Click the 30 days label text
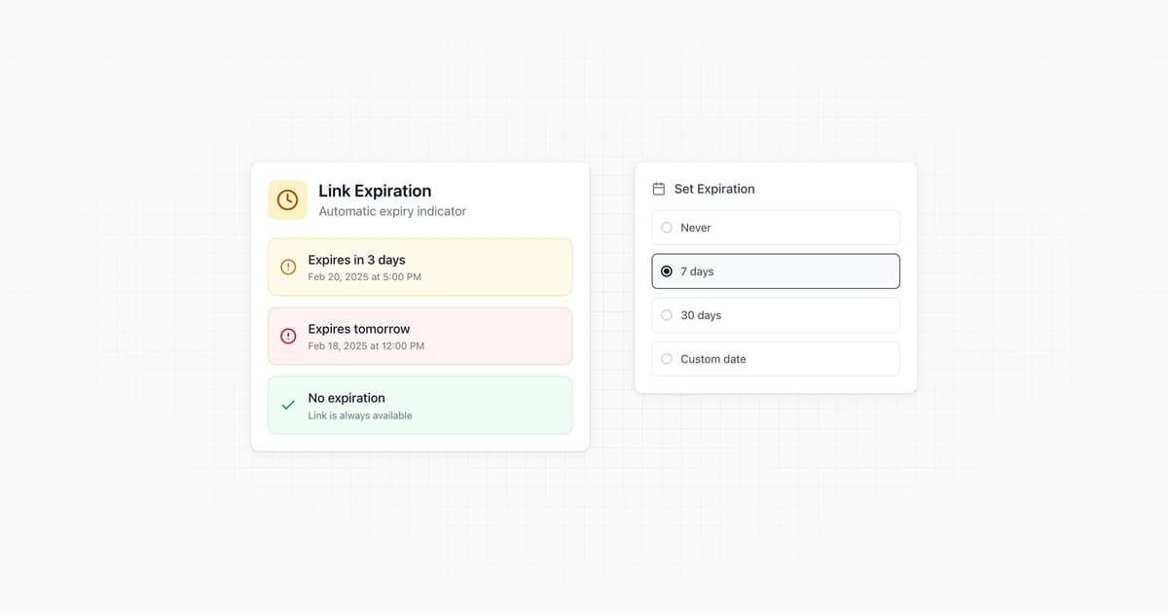This screenshot has width=1168, height=613. click(701, 315)
